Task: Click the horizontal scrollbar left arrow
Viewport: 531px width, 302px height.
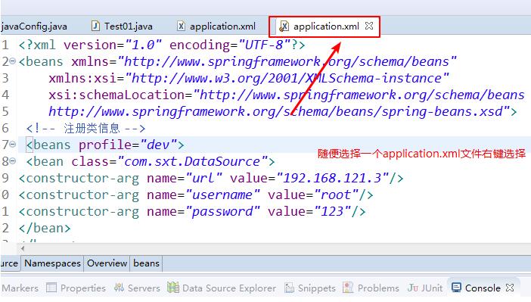Action: pyautogui.click(x=23, y=249)
